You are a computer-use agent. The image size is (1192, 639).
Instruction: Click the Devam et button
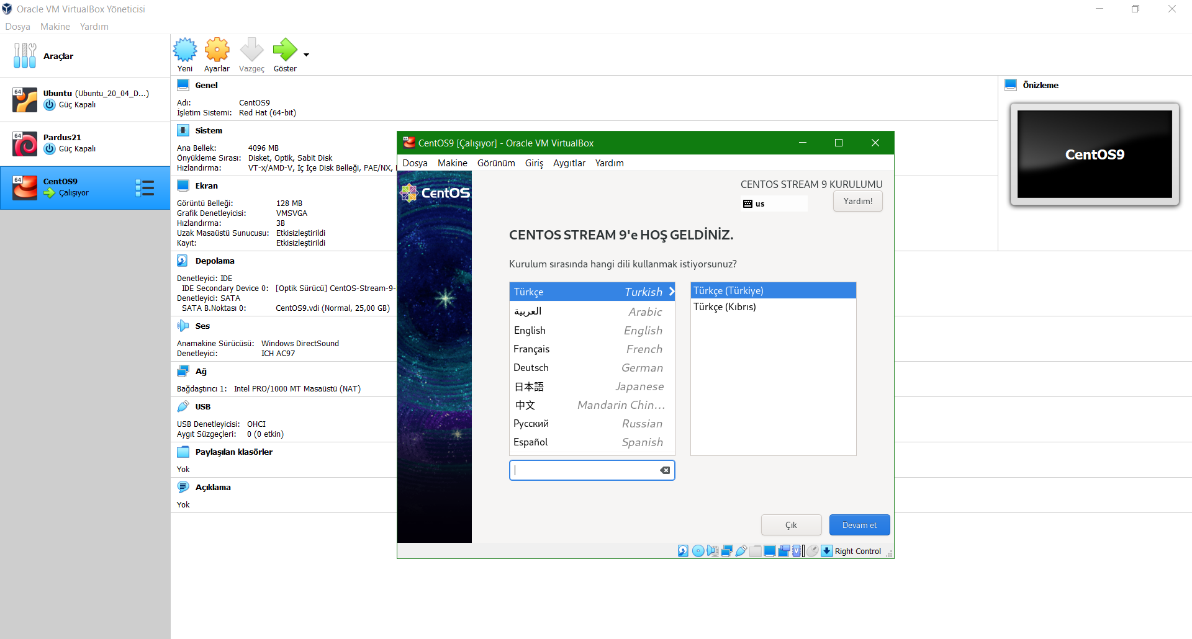(x=859, y=525)
